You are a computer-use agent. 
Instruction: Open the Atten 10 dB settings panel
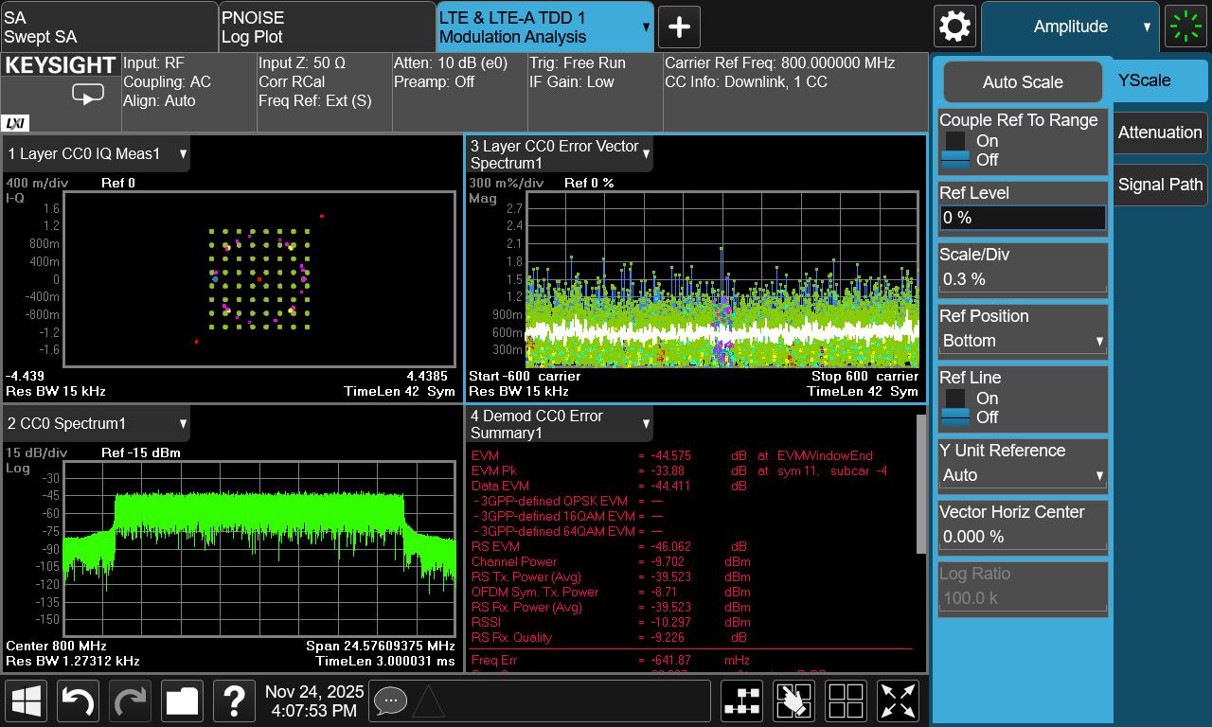coord(459,92)
